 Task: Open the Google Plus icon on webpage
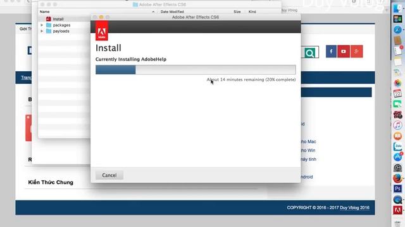(357, 52)
